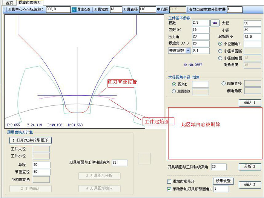Click the 确认 3 button
The width and height of the screenshot is (264, 198).
tap(250, 185)
